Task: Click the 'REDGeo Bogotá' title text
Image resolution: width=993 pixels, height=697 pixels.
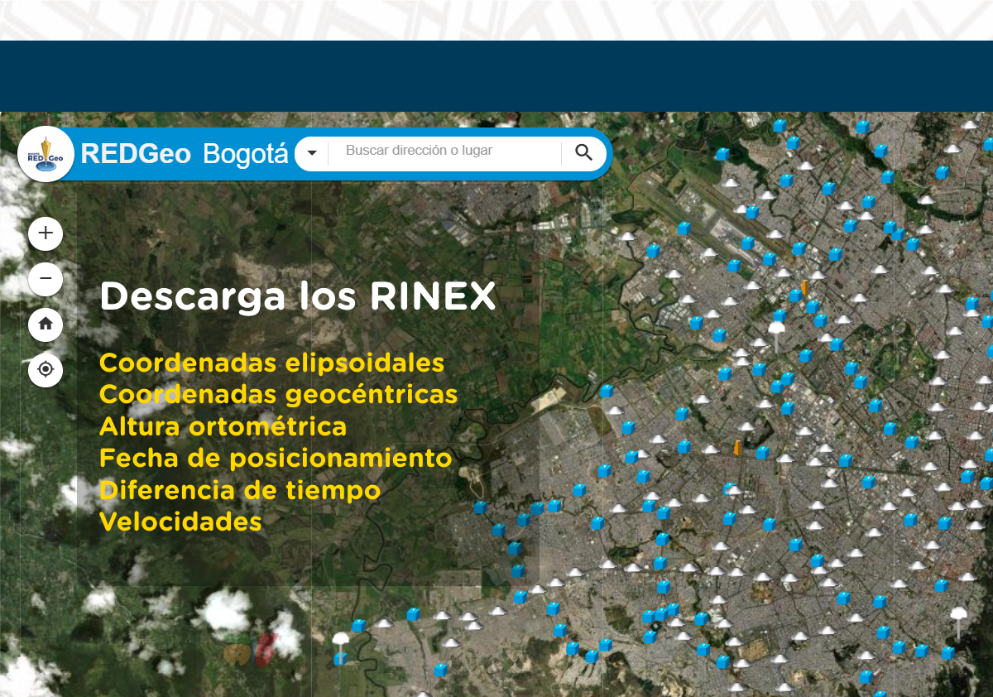Action: 185,154
